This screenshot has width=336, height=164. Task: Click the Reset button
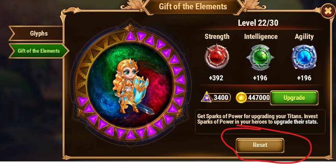point(260,145)
